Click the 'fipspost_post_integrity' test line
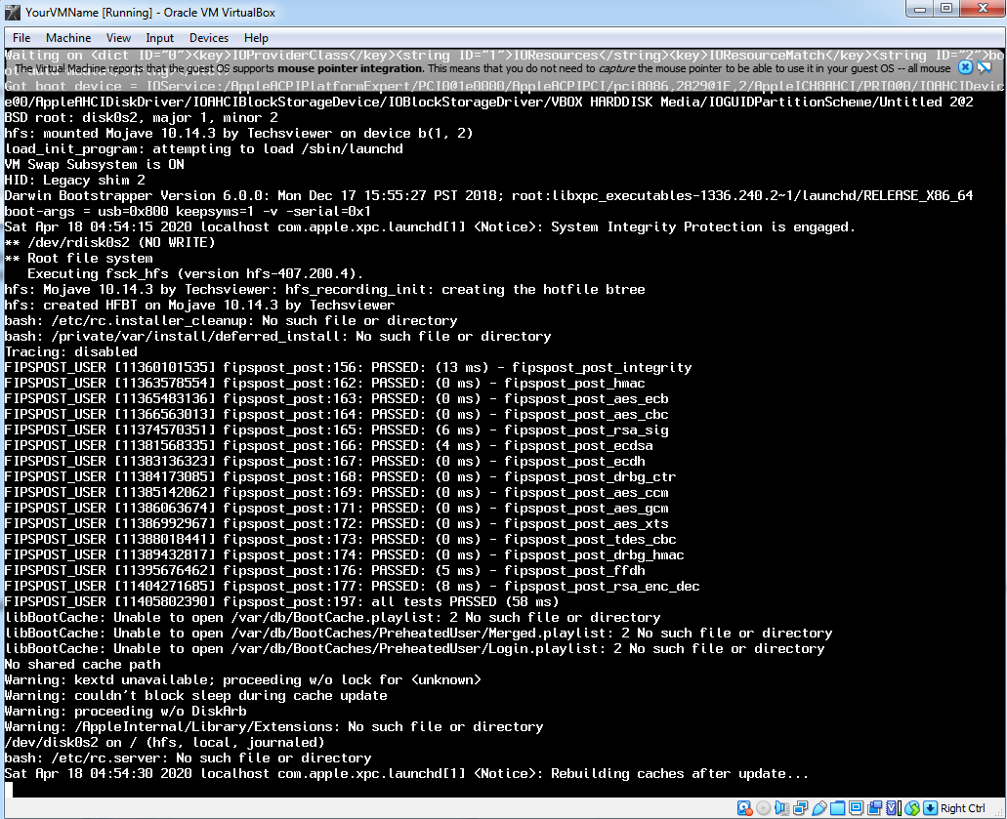Image resolution: width=1007 pixels, height=819 pixels. [348, 367]
